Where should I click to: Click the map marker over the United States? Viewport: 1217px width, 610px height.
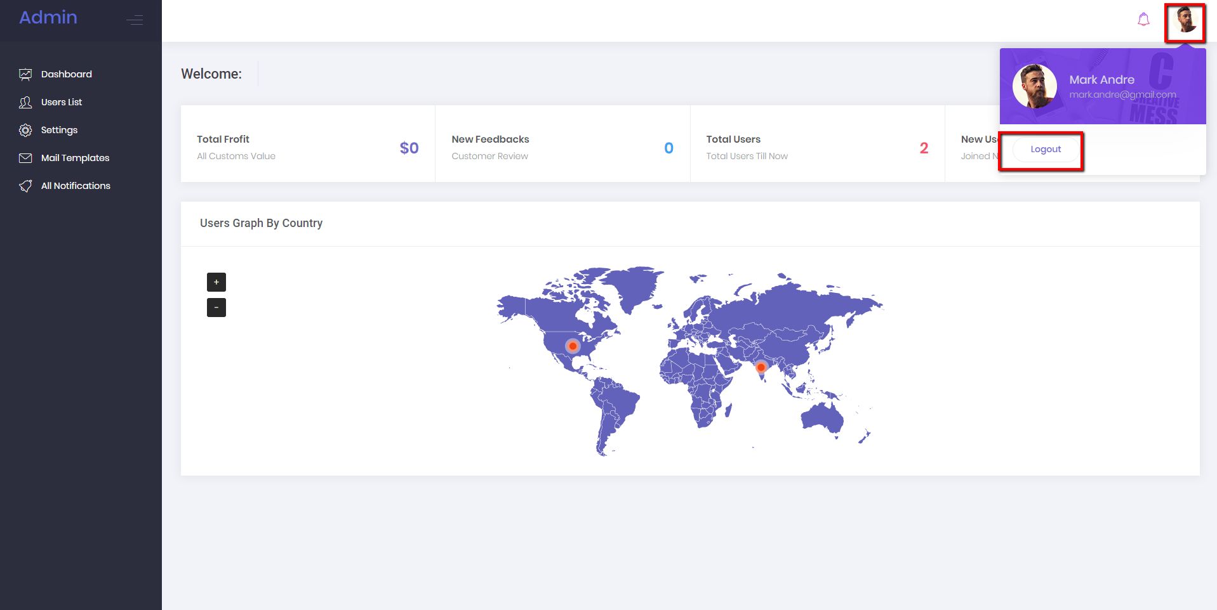tap(573, 346)
